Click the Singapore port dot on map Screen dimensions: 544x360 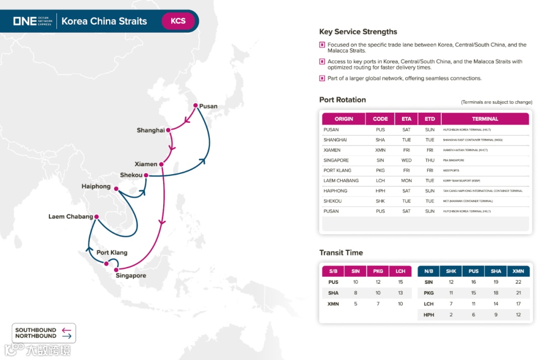(x=116, y=269)
